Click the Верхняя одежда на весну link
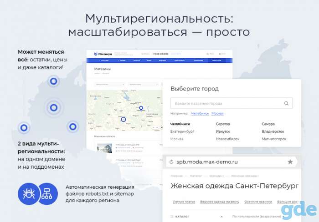319x222 pixels. click(x=220, y=202)
